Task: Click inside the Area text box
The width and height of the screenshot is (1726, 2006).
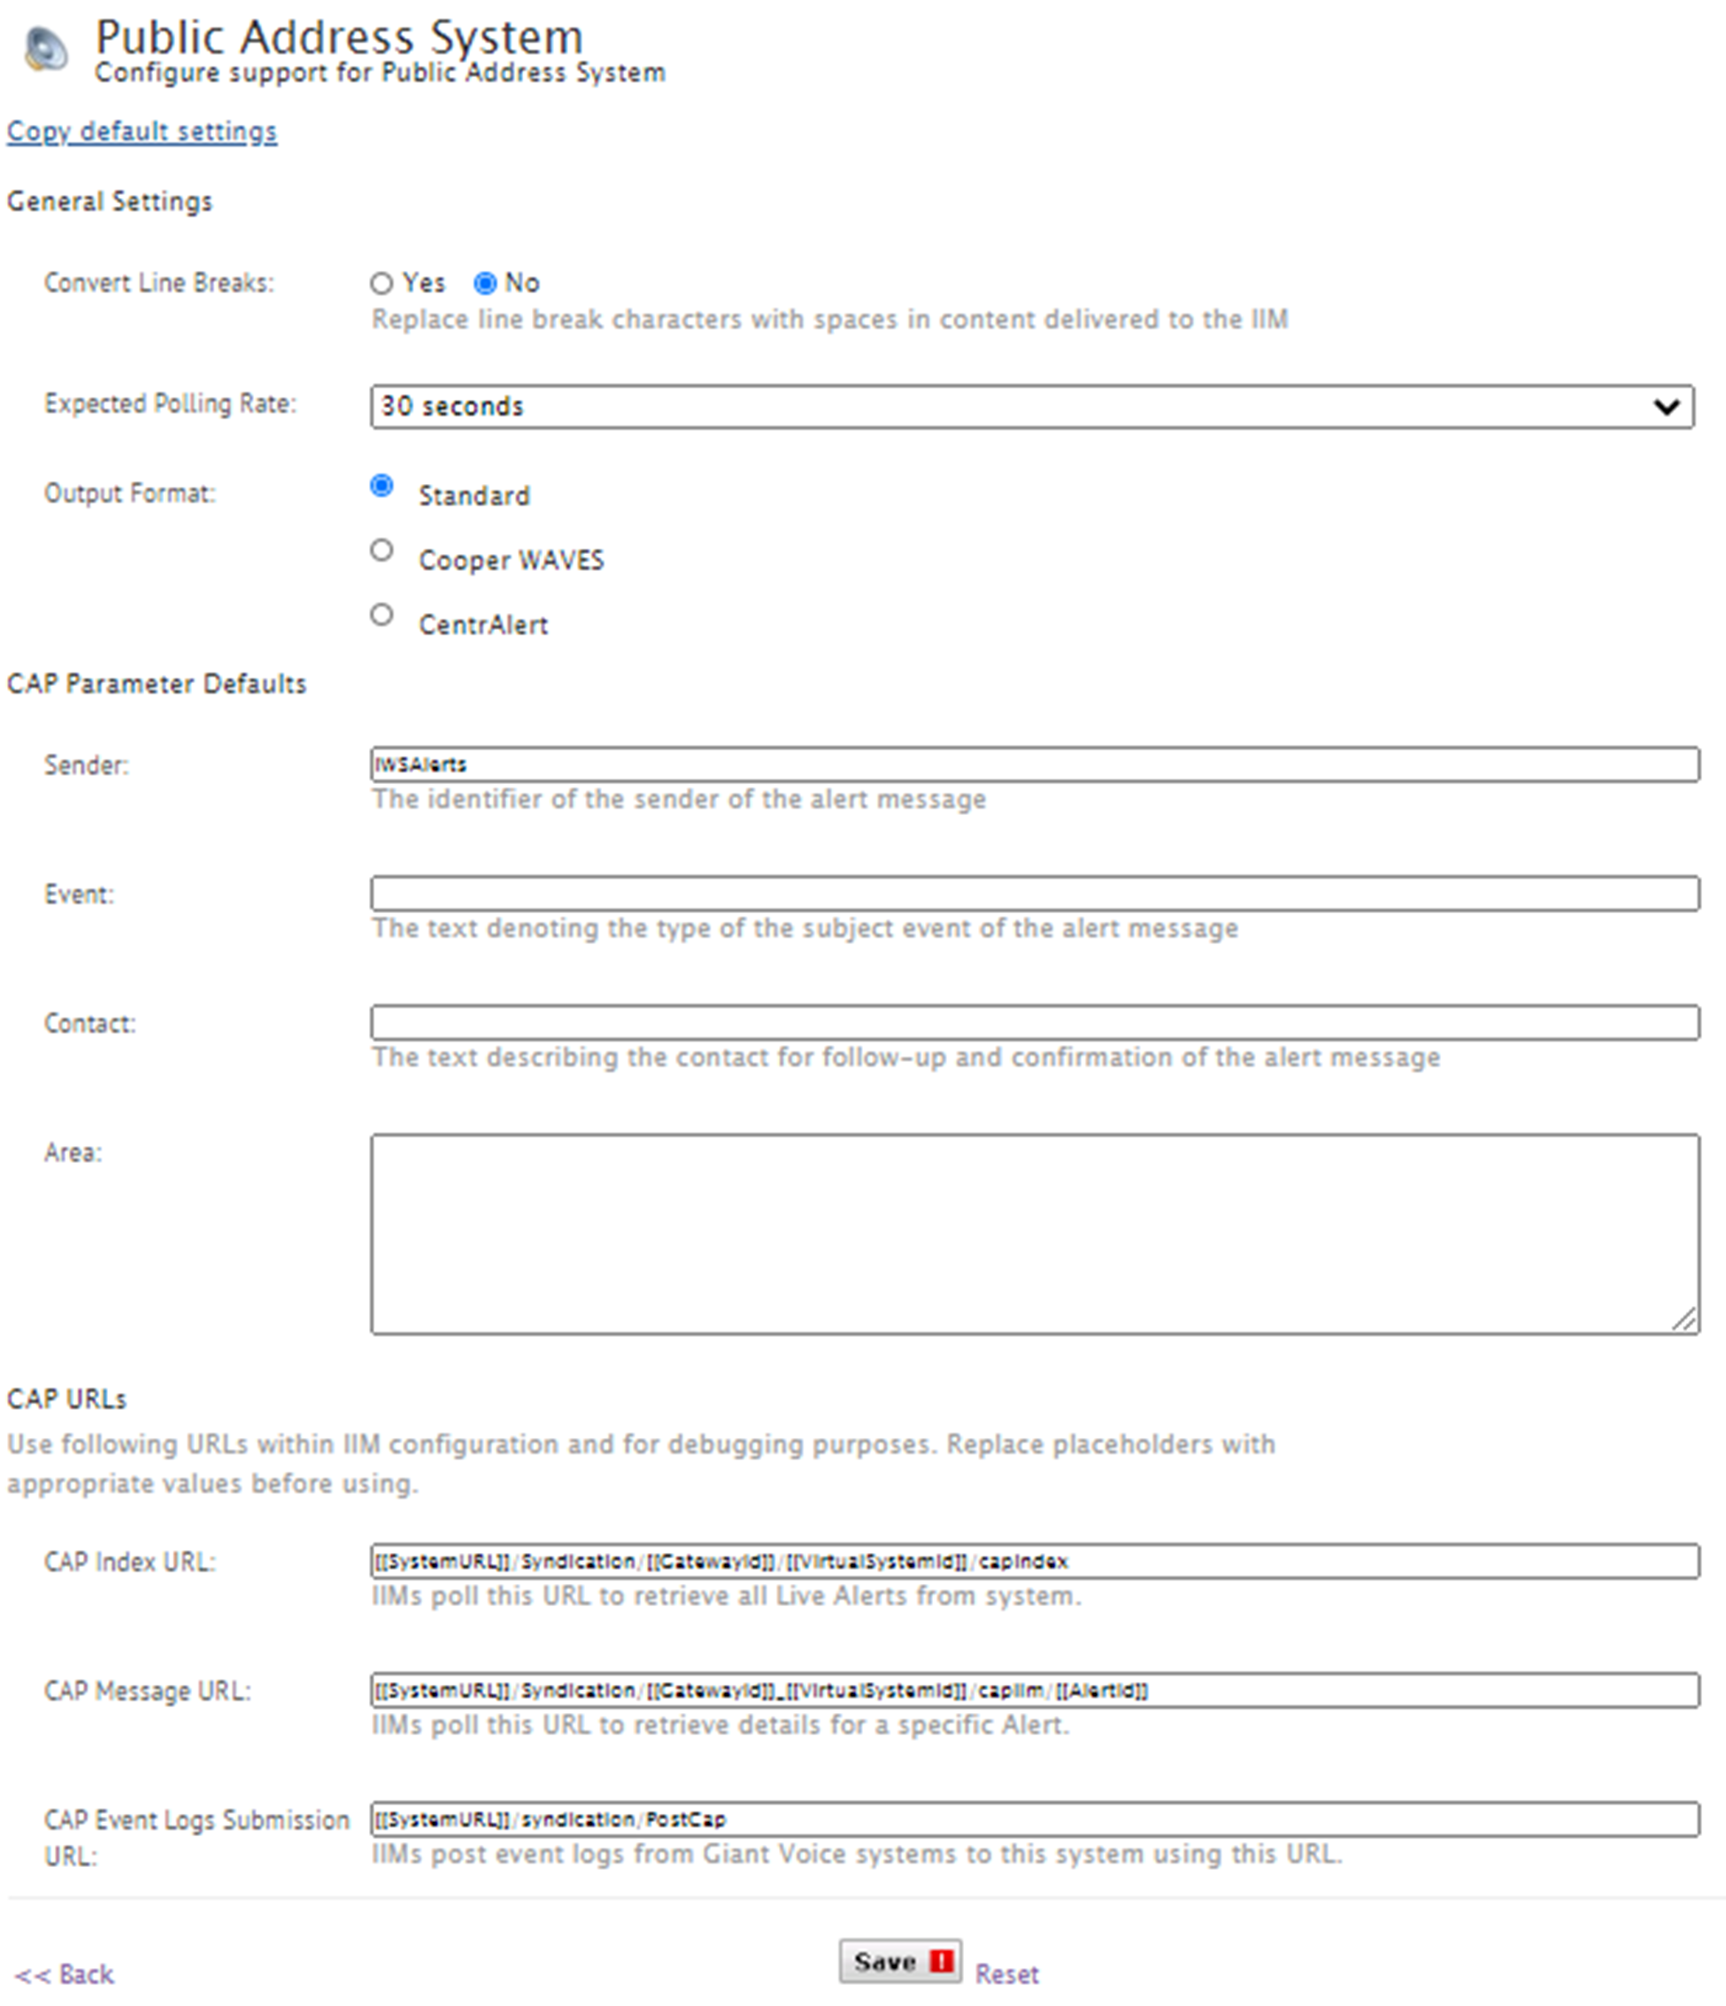Action: tap(1035, 1234)
